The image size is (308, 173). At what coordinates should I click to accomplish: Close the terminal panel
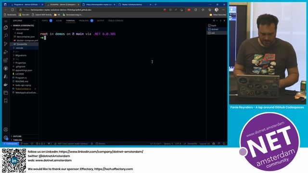click(x=224, y=21)
